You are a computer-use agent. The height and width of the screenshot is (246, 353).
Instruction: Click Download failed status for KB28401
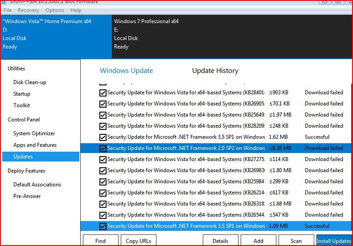coord(324,93)
